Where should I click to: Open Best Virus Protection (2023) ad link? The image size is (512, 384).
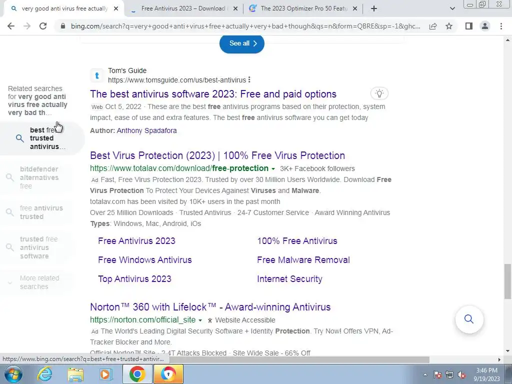pos(217,155)
